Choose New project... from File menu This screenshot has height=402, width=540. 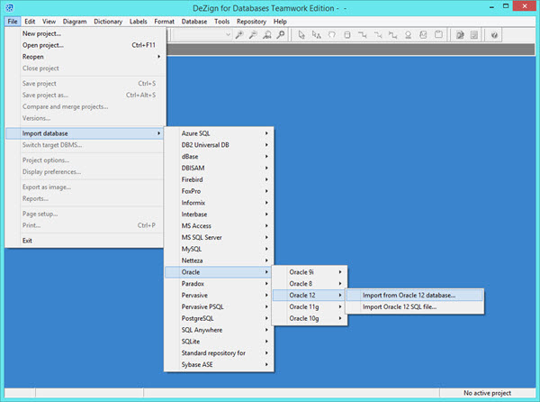pyautogui.click(x=85, y=33)
